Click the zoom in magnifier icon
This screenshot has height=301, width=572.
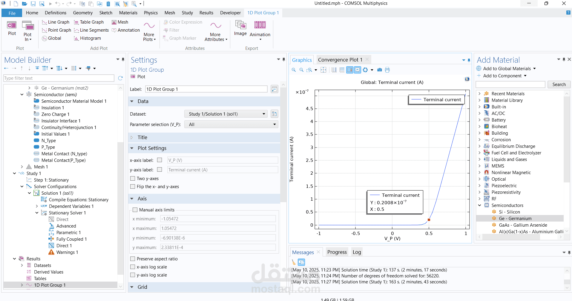tap(294, 70)
